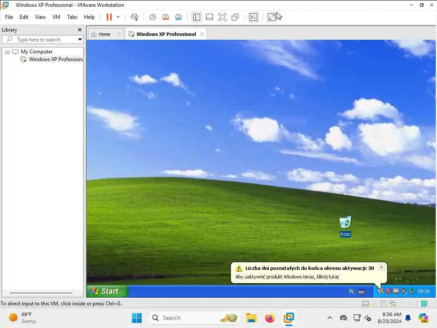Image resolution: width=437 pixels, height=328 pixels.
Task: Collapse the My Computer tree node
Action: (x=8, y=52)
